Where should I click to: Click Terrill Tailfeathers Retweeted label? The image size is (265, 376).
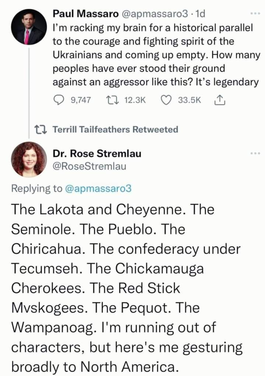point(116,129)
